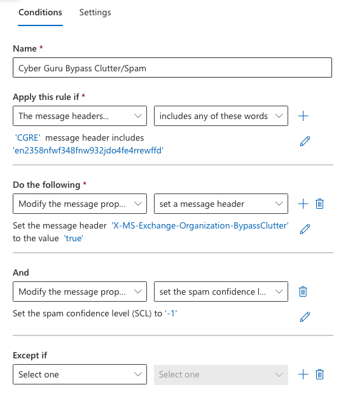
Task: Expand the 'includes any of these words' dropdown
Action: 221,116
